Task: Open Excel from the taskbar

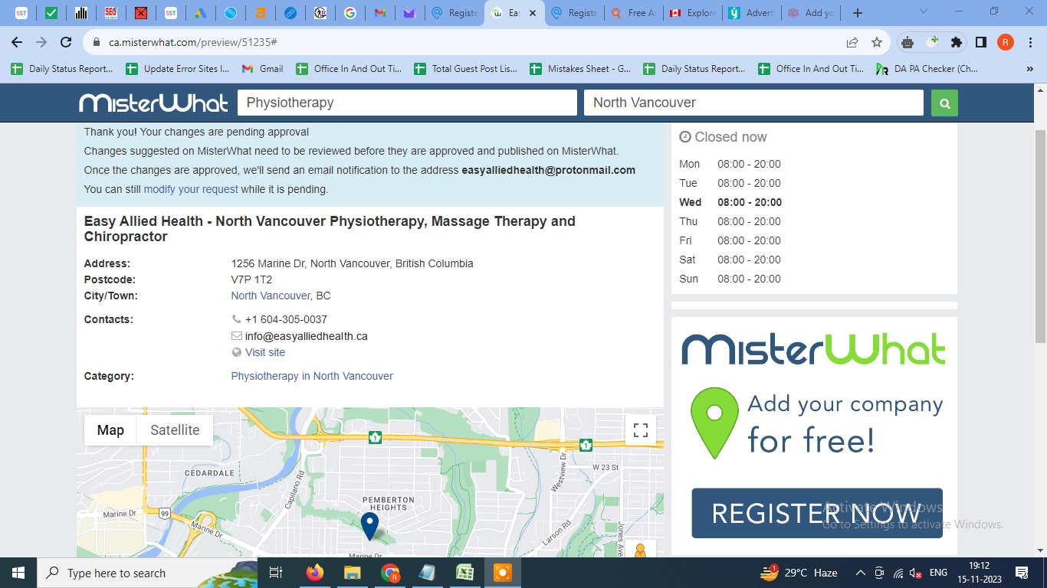Action: [464, 573]
